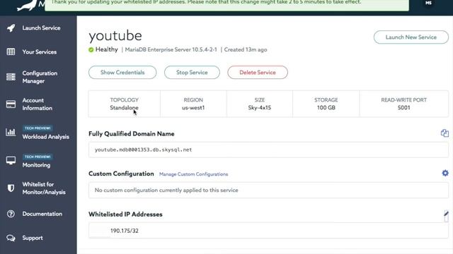Click the chat bubble Support icon
453x254 pixels.
[x=11, y=238]
